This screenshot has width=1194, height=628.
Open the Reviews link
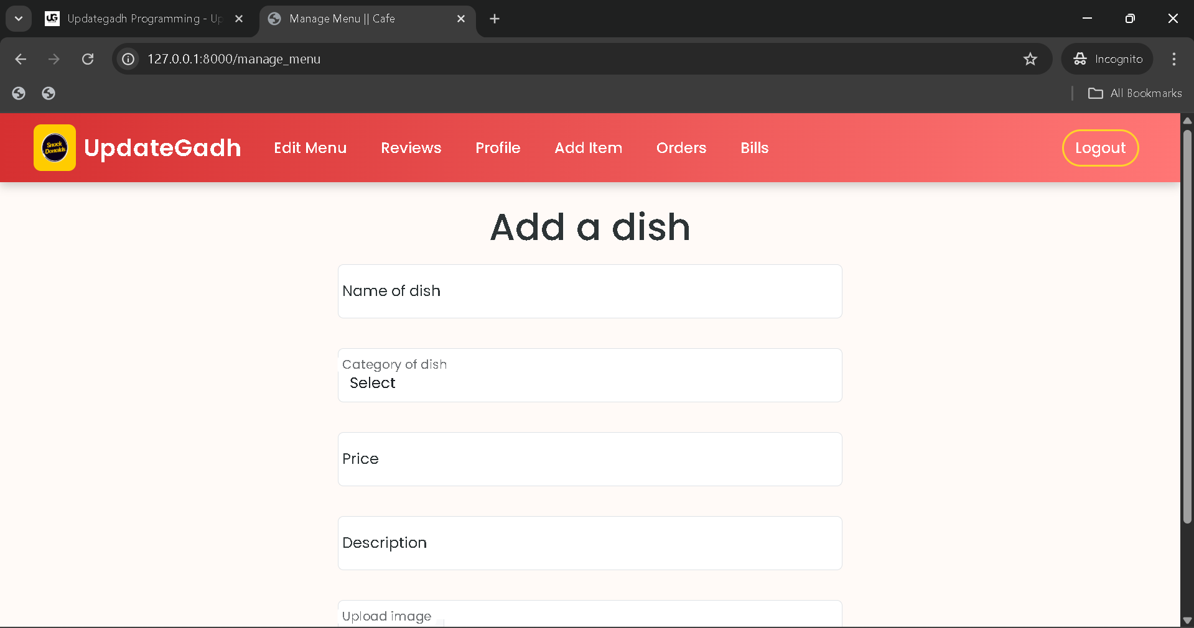pos(411,148)
